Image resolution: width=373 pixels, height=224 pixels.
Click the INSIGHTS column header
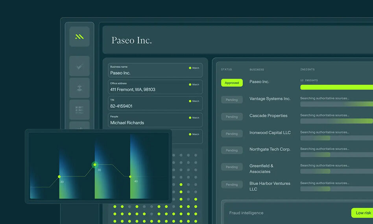(307, 70)
